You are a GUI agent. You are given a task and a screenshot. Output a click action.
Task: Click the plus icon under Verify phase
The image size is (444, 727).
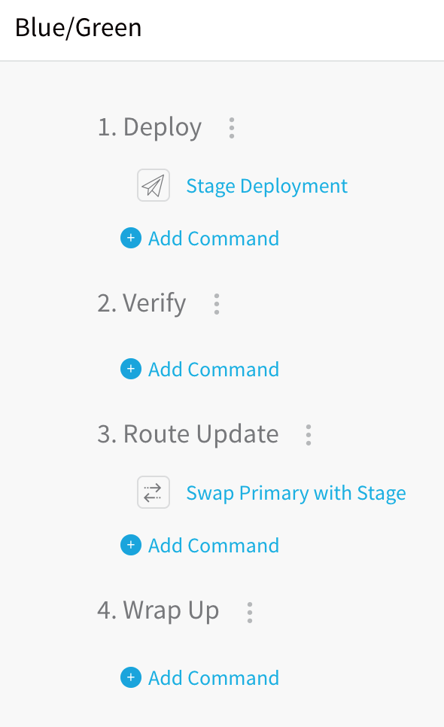point(131,369)
